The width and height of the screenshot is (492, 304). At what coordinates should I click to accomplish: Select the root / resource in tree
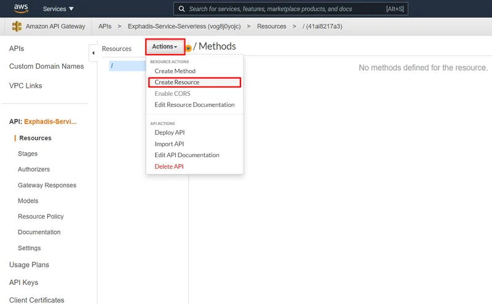point(127,66)
